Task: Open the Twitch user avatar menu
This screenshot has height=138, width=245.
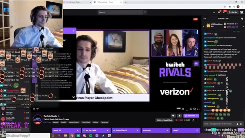Action: coord(242,12)
